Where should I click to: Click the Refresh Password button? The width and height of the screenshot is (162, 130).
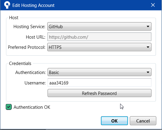tap(99, 93)
